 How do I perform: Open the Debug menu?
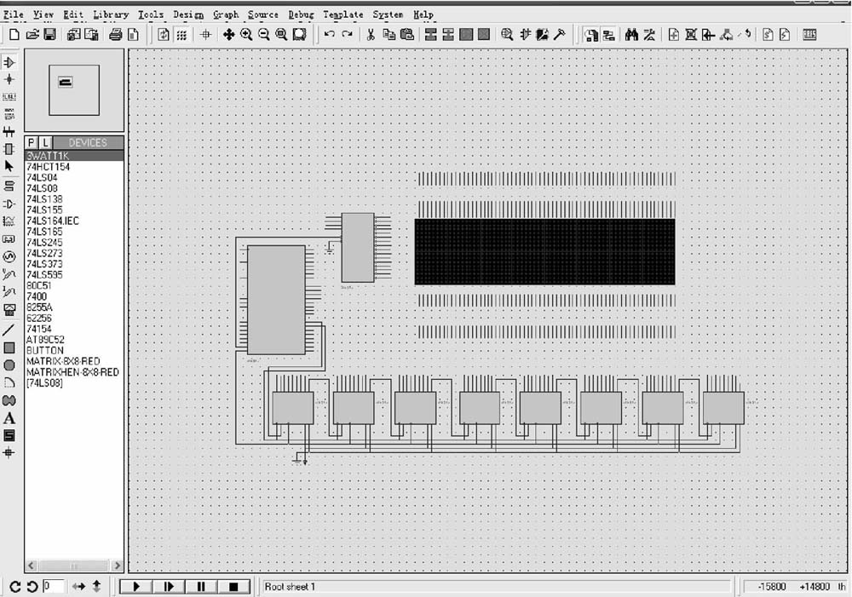coord(301,14)
